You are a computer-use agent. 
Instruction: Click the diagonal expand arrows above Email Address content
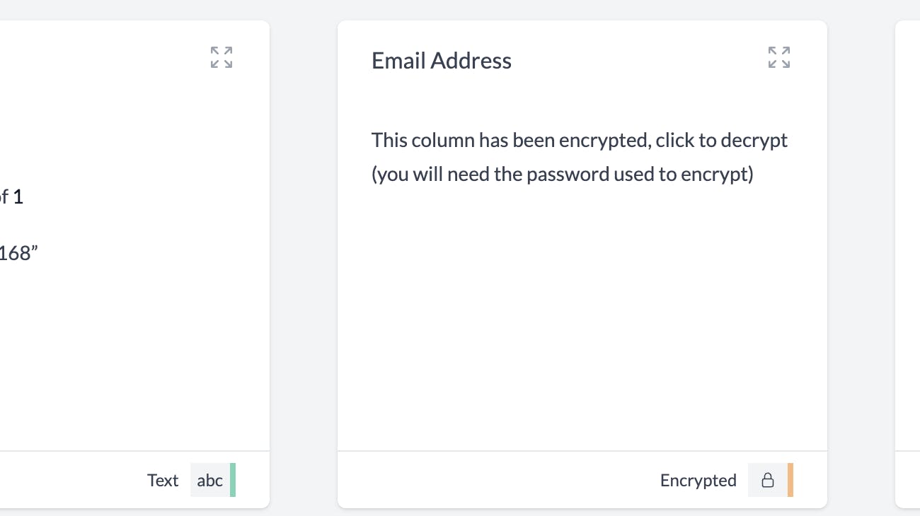coord(779,58)
